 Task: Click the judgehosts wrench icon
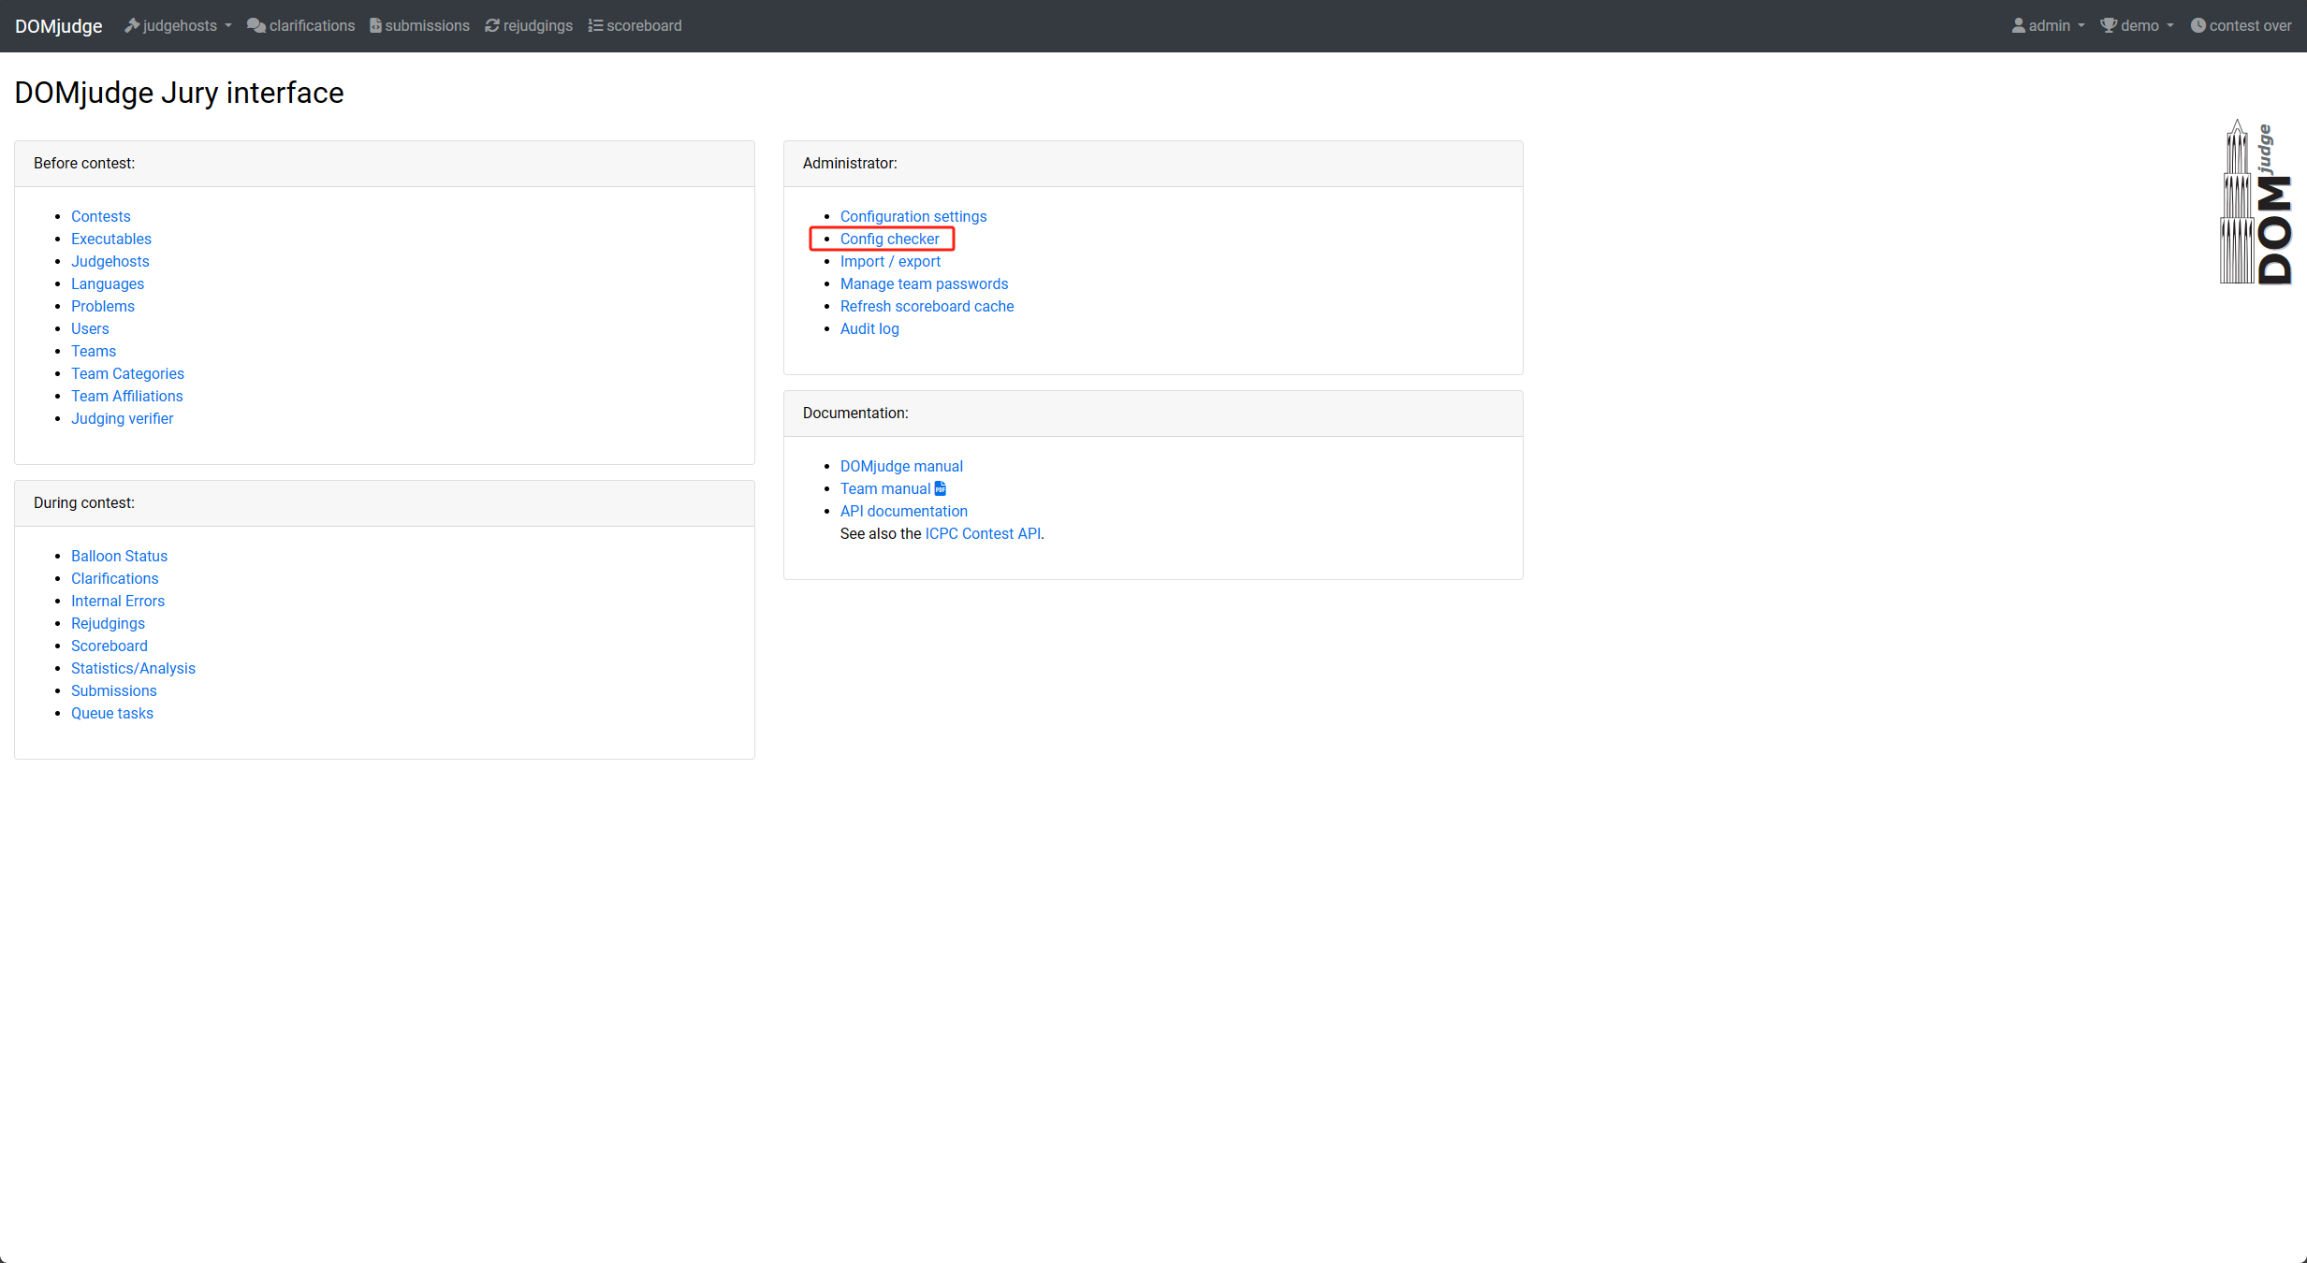tap(132, 25)
